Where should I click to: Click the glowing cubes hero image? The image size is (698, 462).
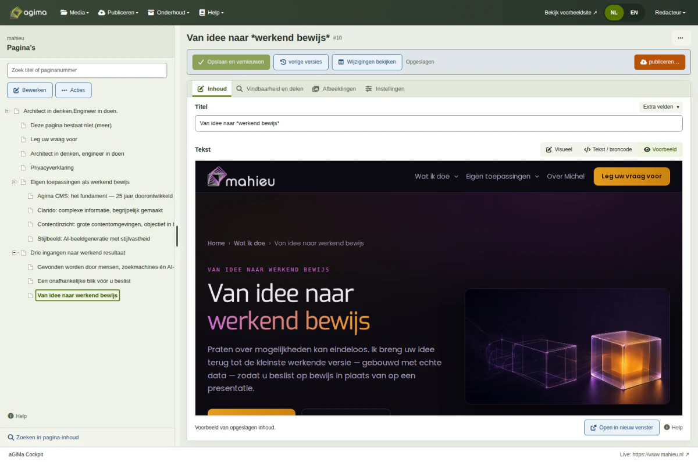(567, 346)
